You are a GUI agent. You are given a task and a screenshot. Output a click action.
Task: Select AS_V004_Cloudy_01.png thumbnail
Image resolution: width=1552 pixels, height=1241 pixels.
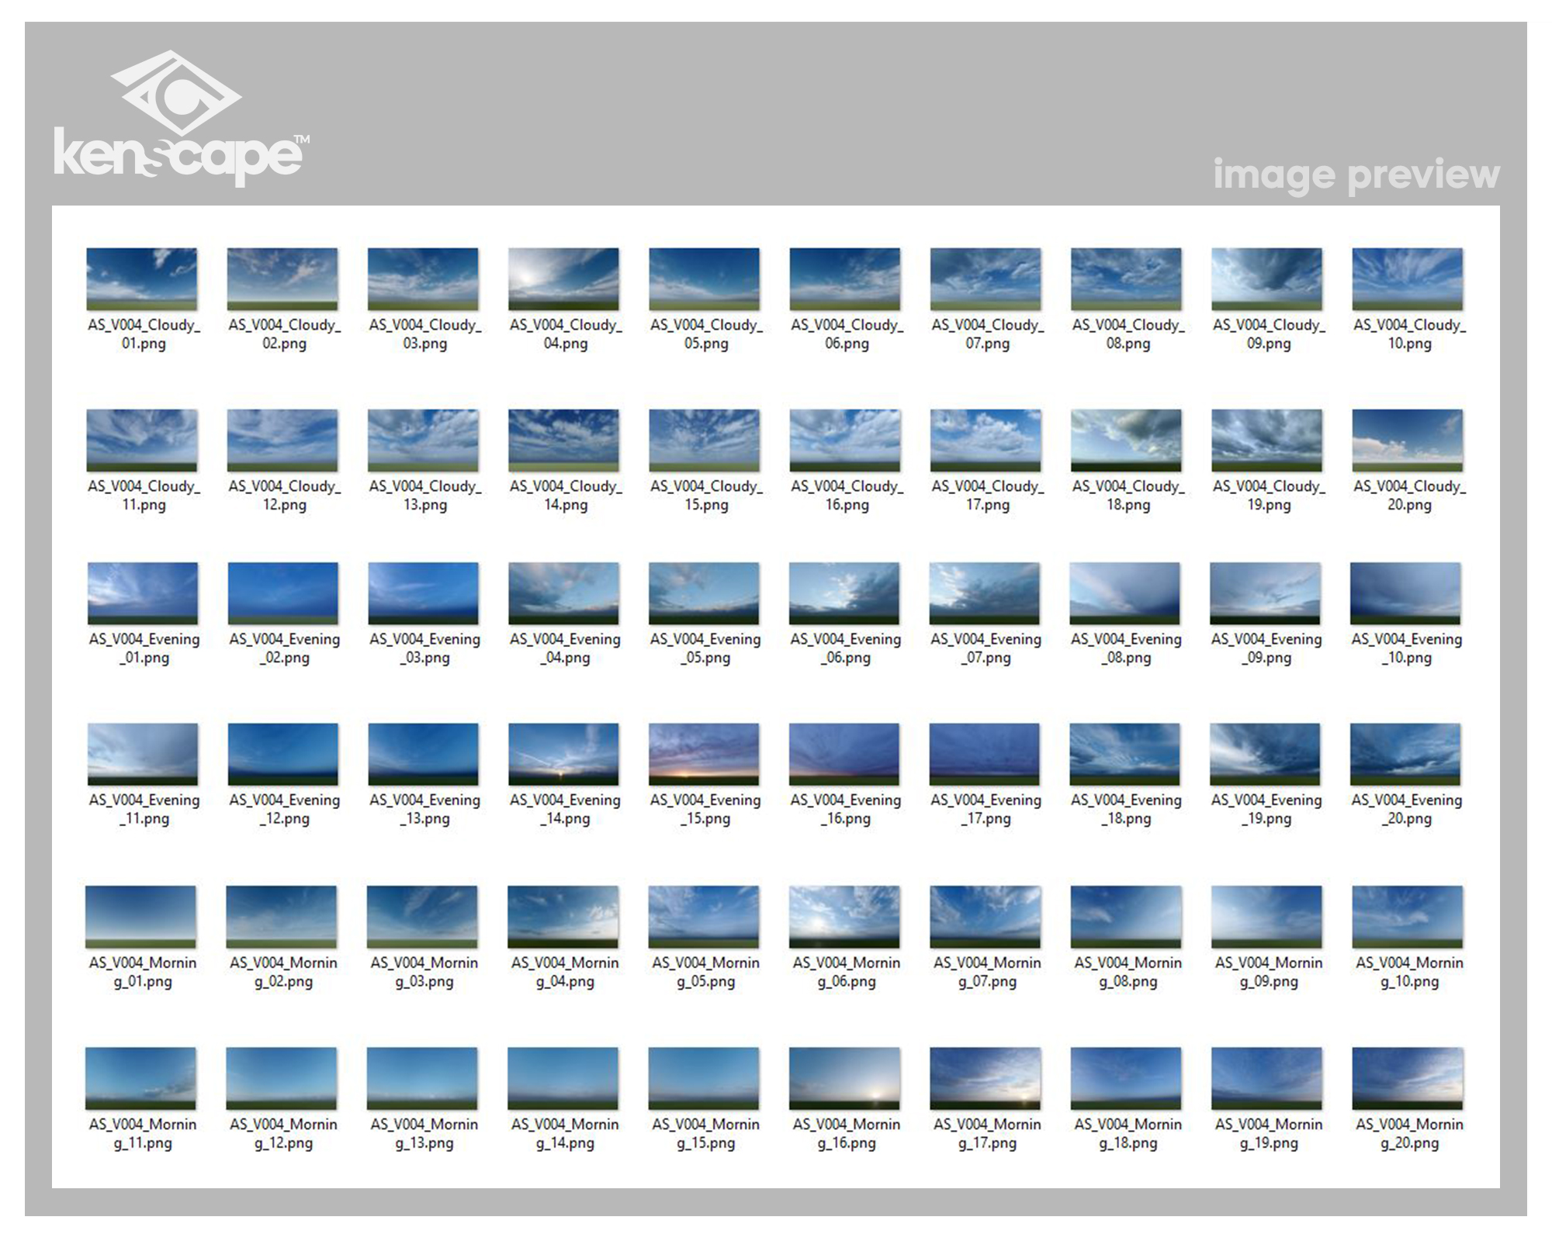click(x=141, y=279)
